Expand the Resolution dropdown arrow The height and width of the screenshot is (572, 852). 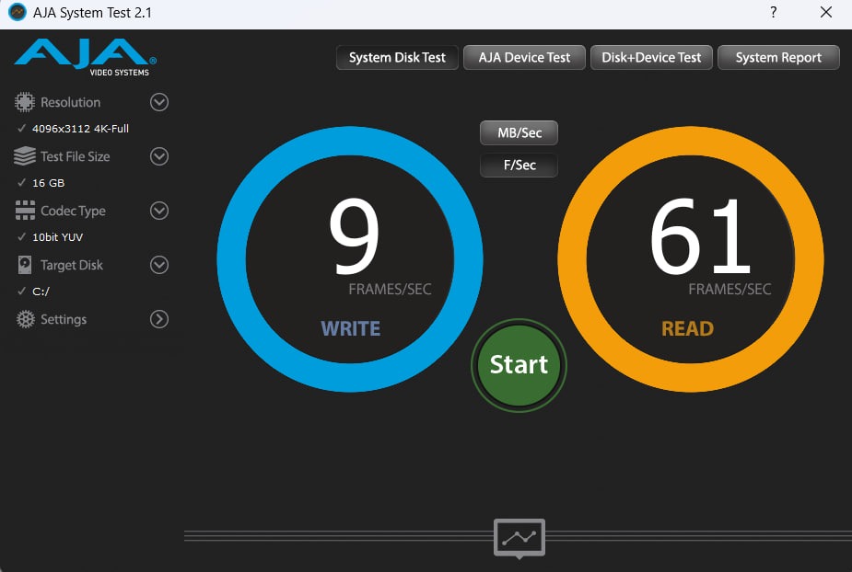point(159,102)
